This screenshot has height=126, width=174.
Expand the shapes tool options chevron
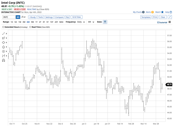[x=7, y=42]
